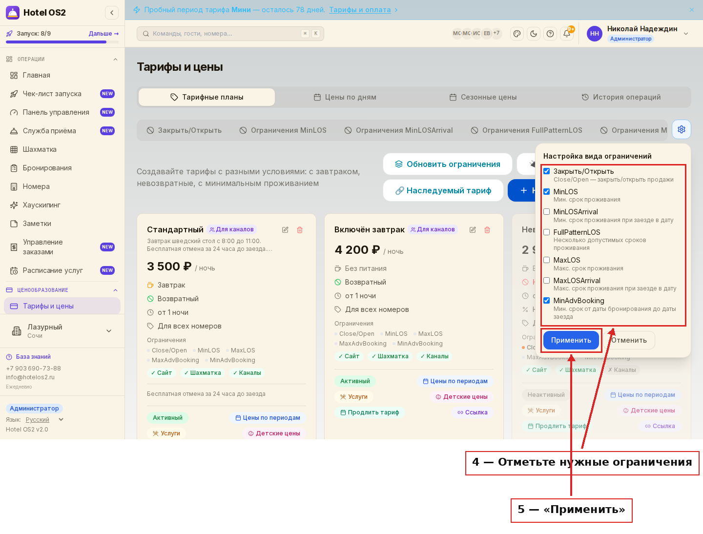Click the Применить button

[x=571, y=340]
